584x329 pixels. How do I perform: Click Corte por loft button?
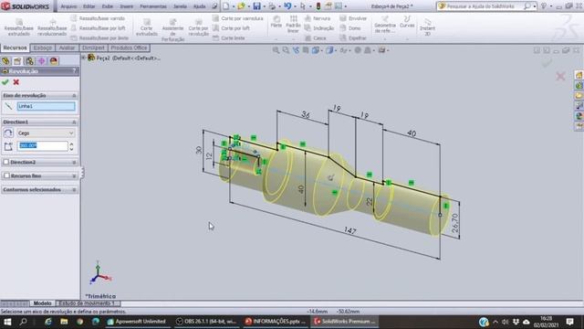coord(231,28)
